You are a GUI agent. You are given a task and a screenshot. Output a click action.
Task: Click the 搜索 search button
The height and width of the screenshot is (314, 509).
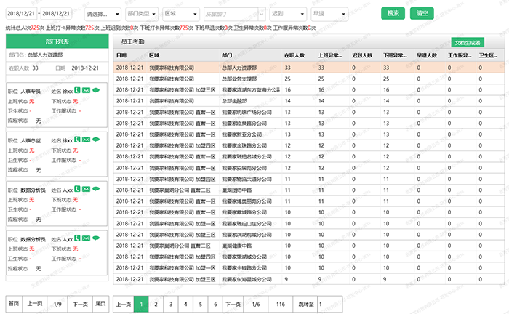click(393, 13)
